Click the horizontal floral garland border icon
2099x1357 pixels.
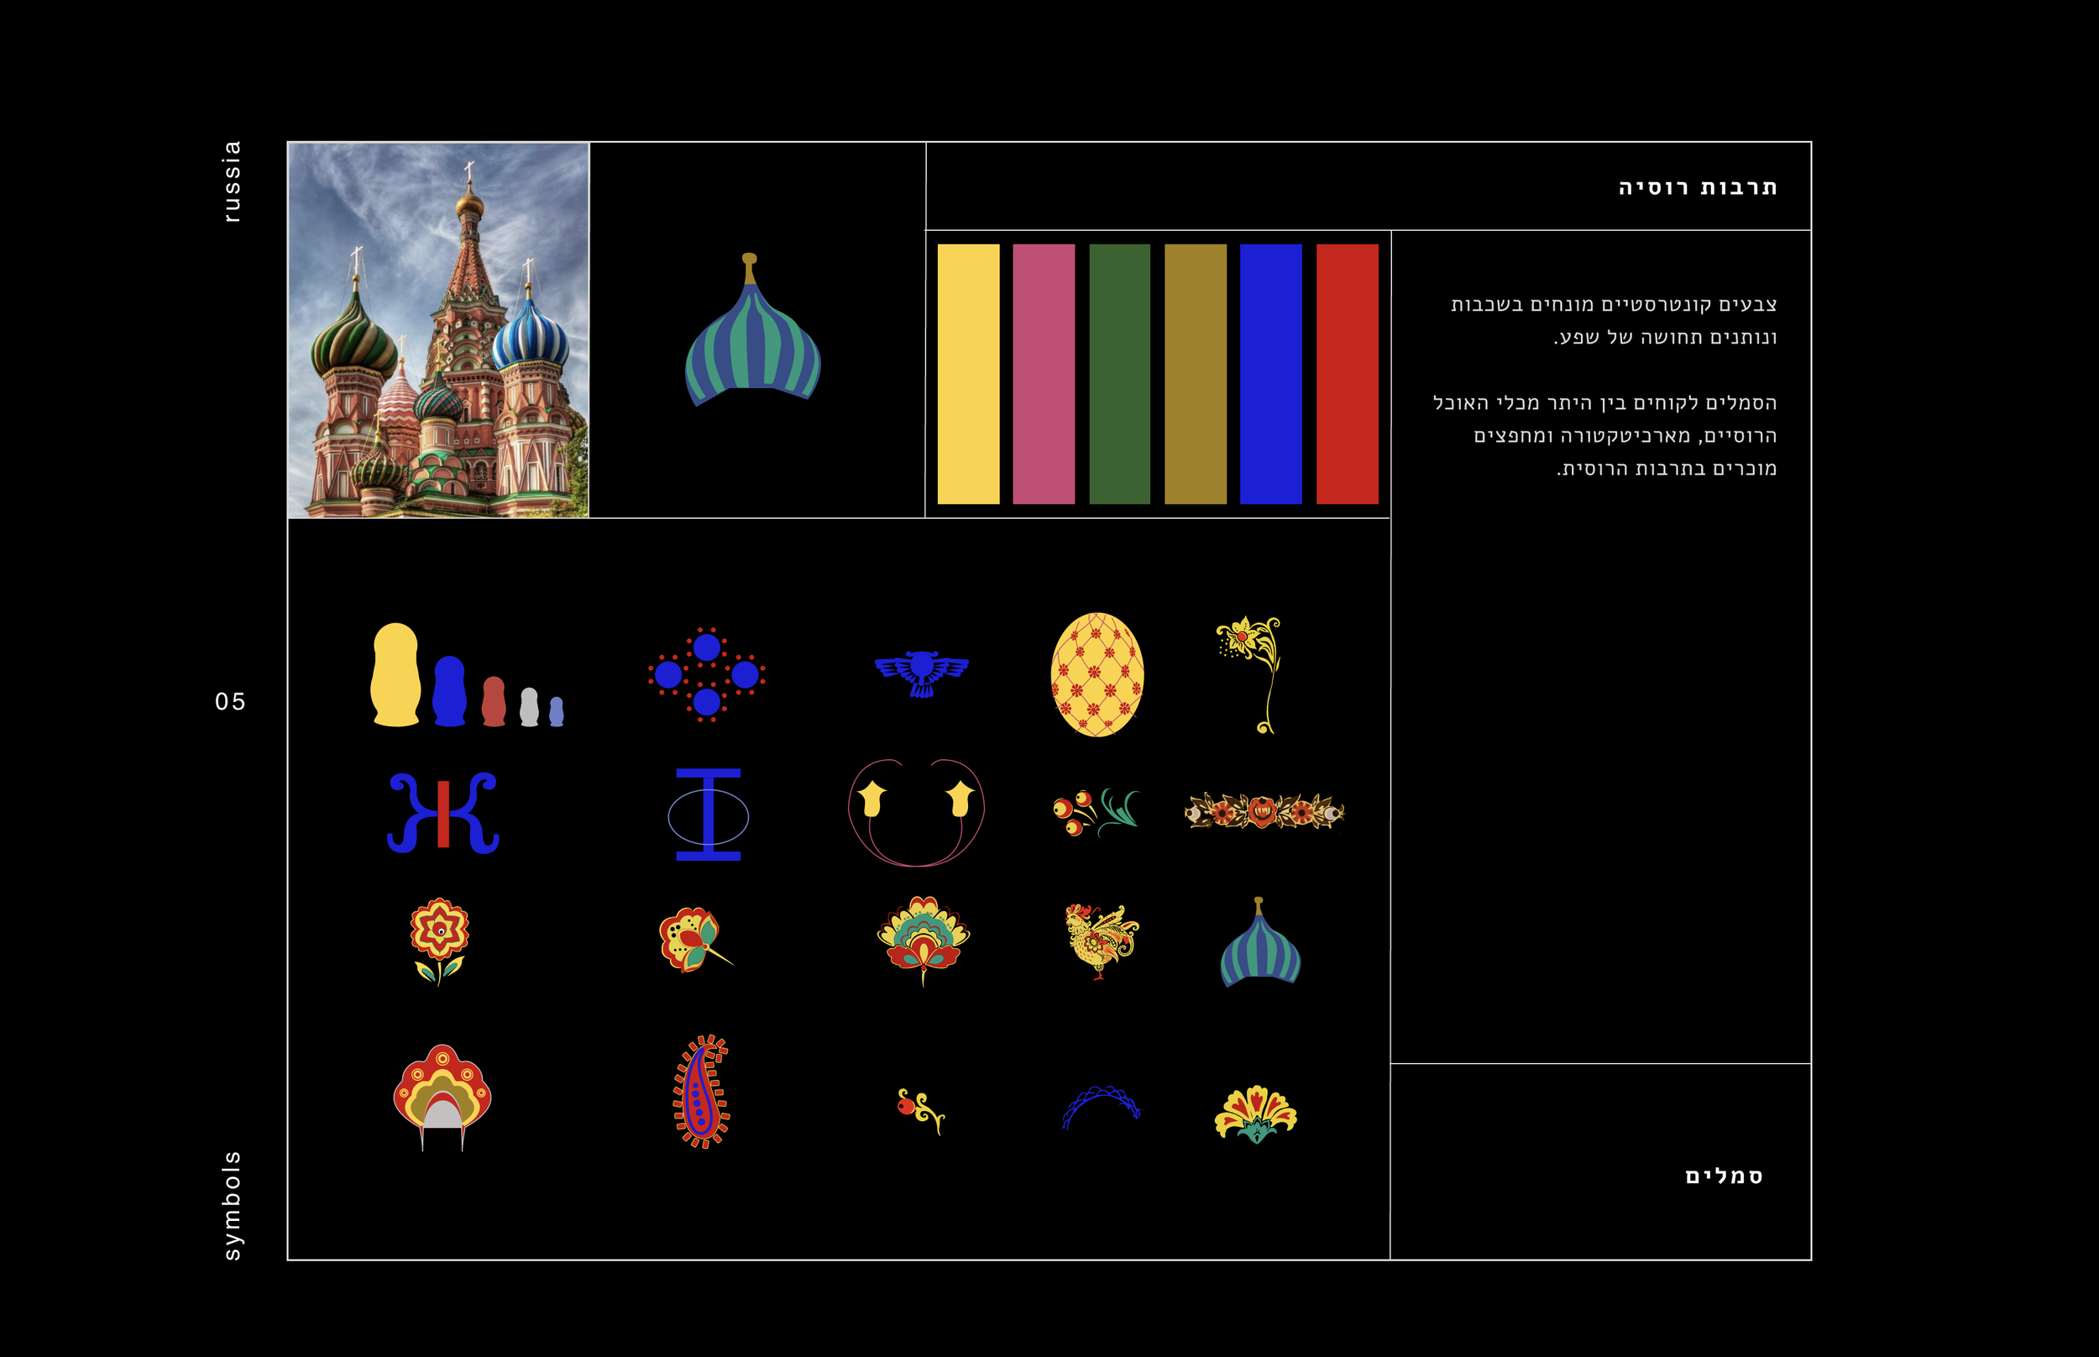1264,811
